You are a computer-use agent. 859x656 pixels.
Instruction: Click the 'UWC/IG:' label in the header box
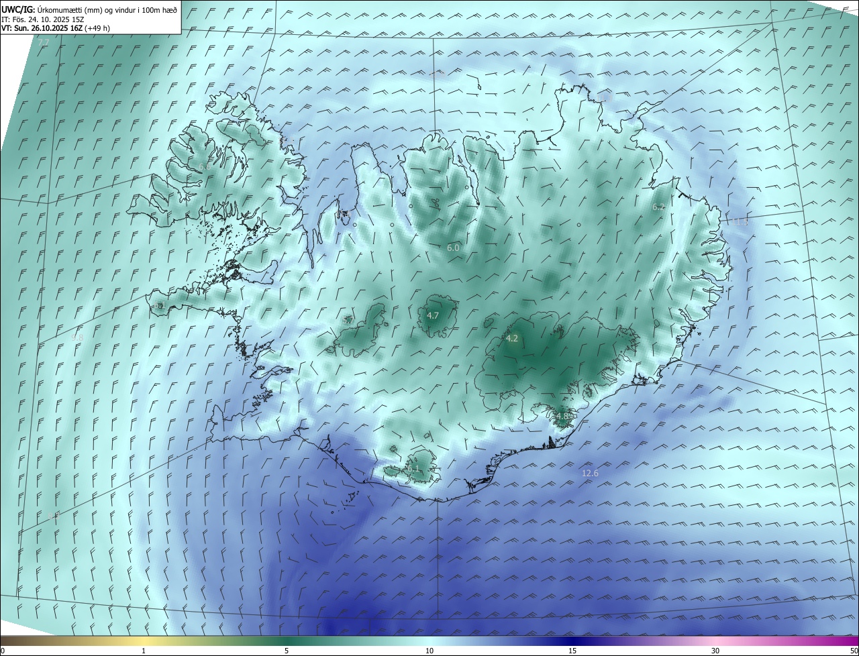click(17, 9)
